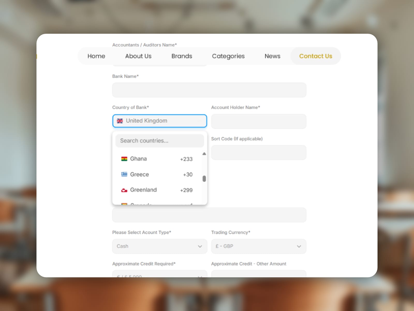This screenshot has height=311, width=414.
Task: Click the +30 dialing code
Action: 188,175
